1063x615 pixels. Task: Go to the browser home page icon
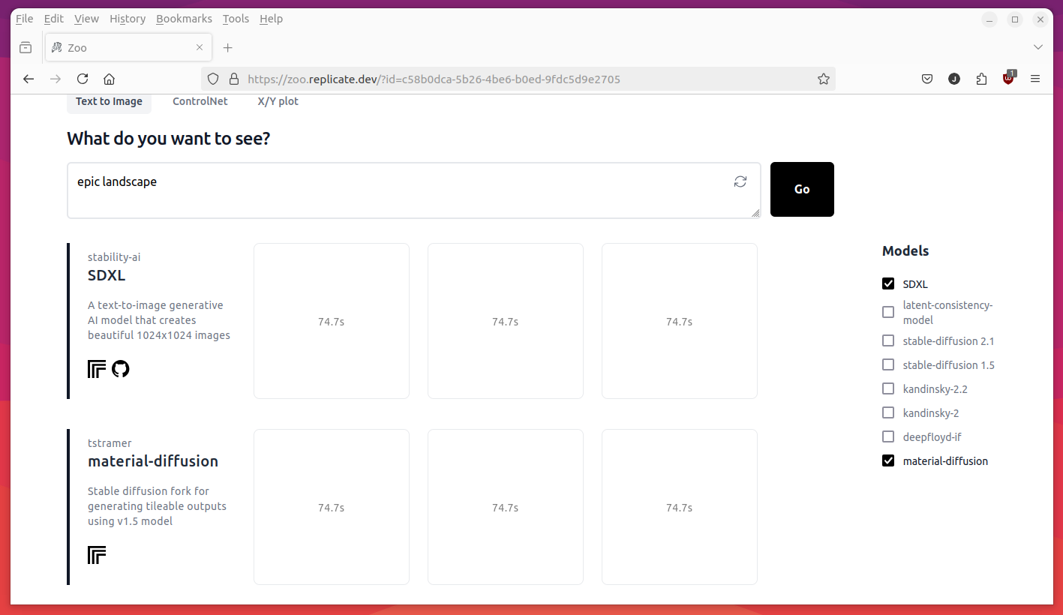(x=109, y=79)
